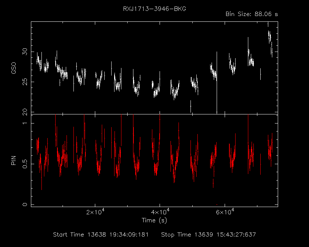Viewport: 309px width, 247px height.
Task: Click the GSO axis value 25
Action: [25, 82]
